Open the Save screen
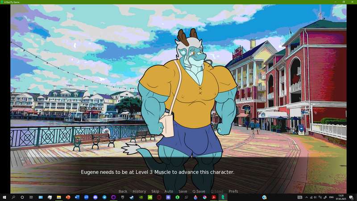The image size is (357, 201). (x=183, y=191)
